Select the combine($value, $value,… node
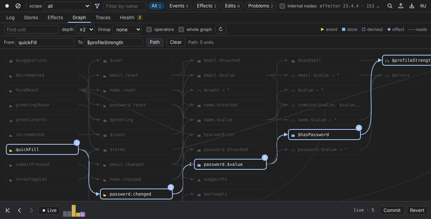 [x=324, y=105]
